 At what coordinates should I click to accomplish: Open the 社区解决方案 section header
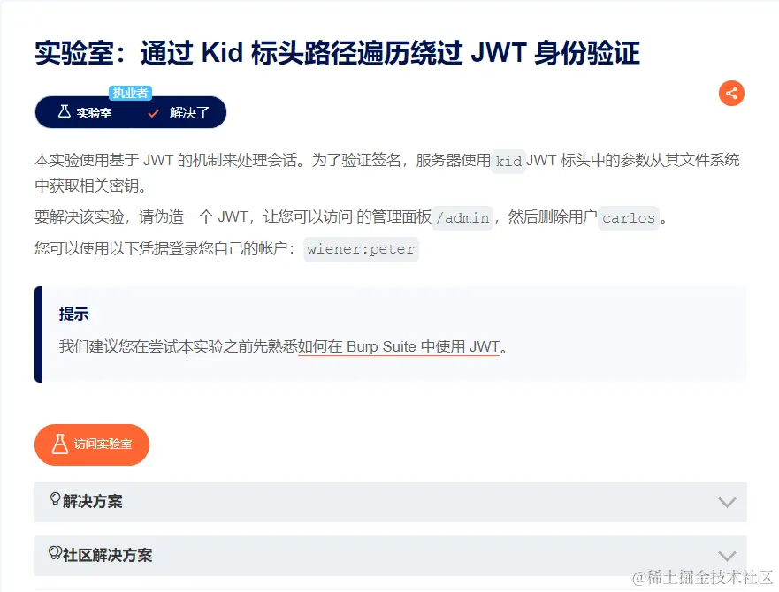click(391, 555)
